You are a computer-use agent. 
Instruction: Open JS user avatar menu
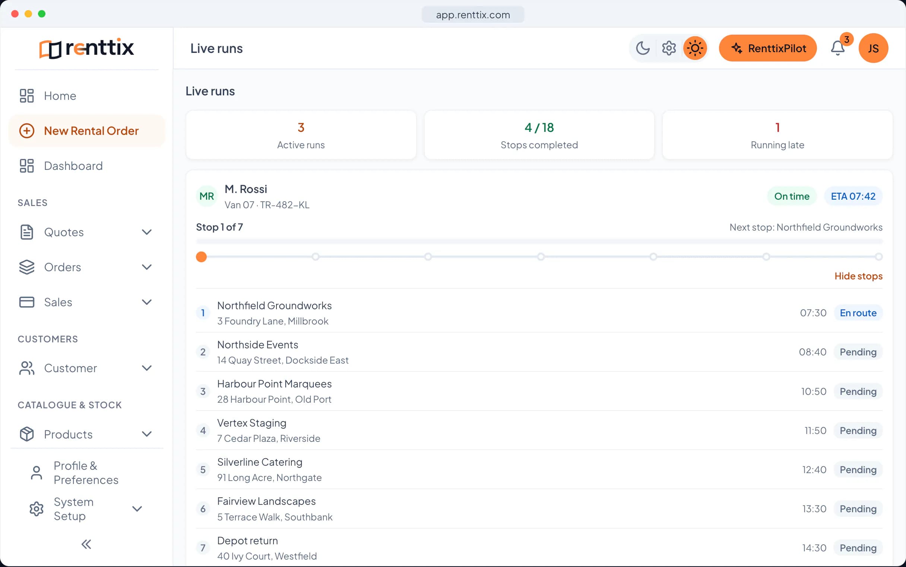pyautogui.click(x=873, y=48)
